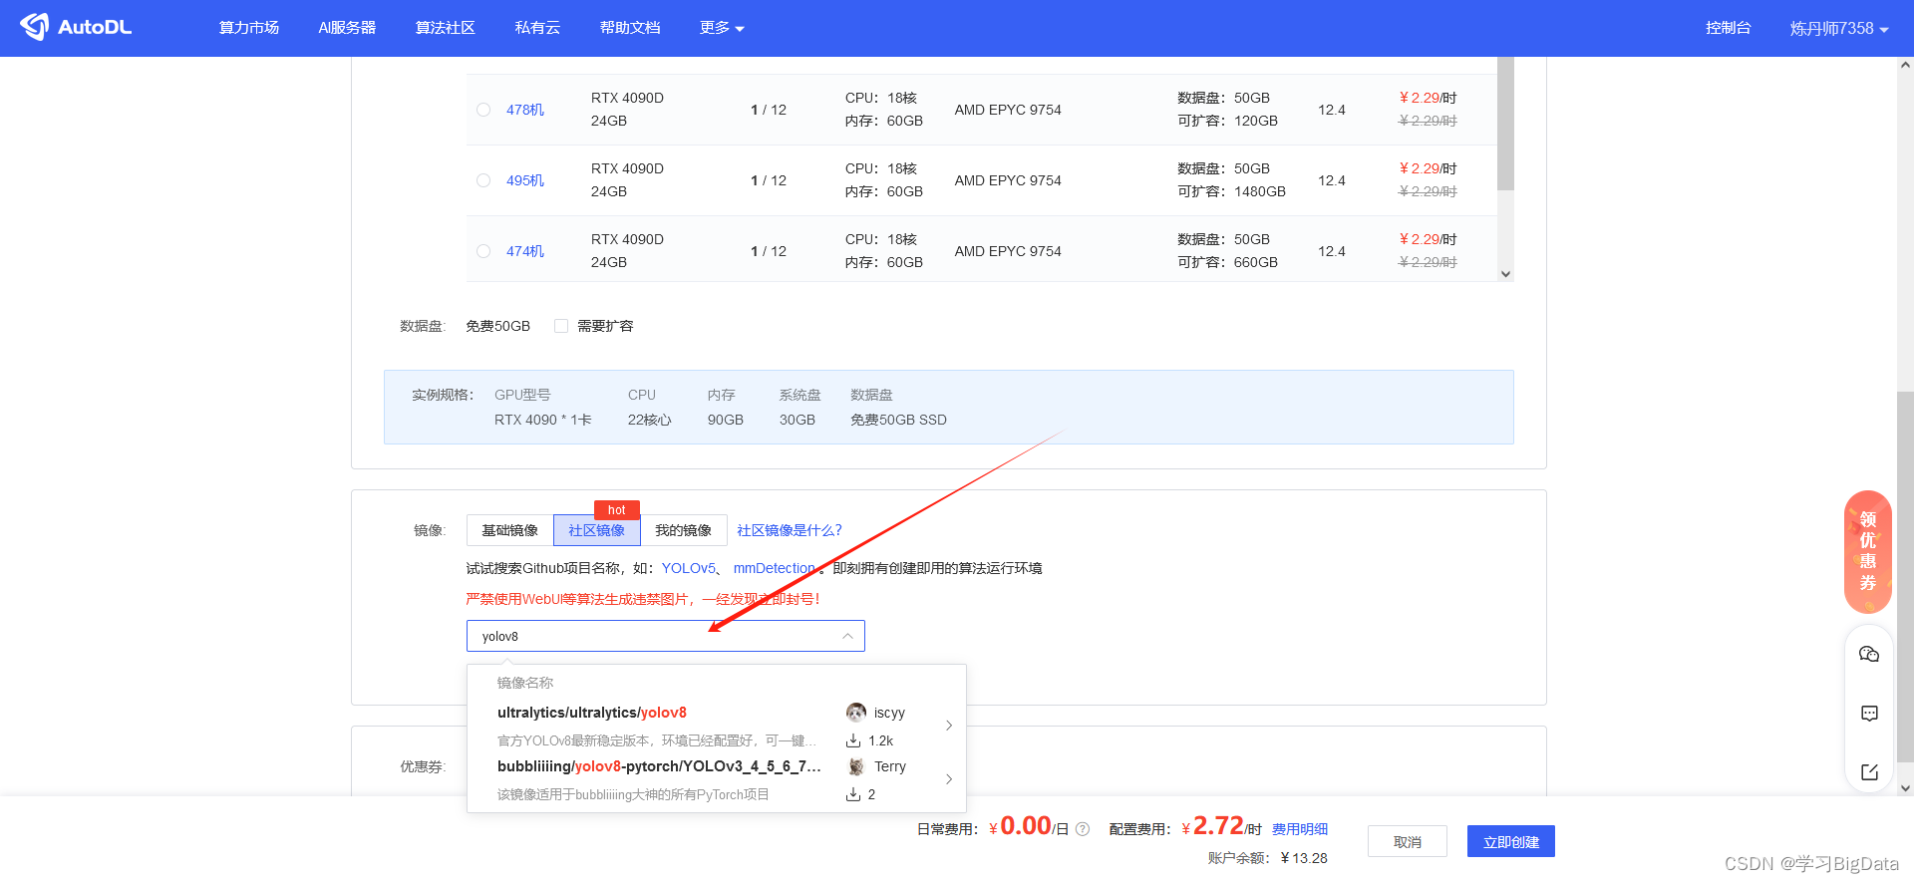
Task: Select the radio button for 495机
Action: [x=483, y=180]
